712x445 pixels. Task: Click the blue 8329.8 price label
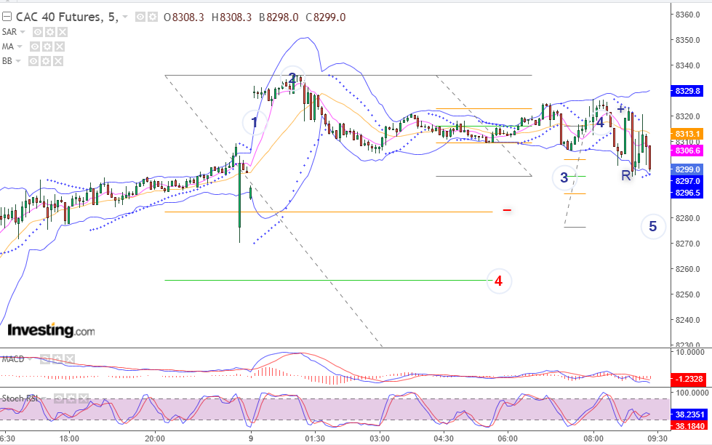click(x=687, y=91)
